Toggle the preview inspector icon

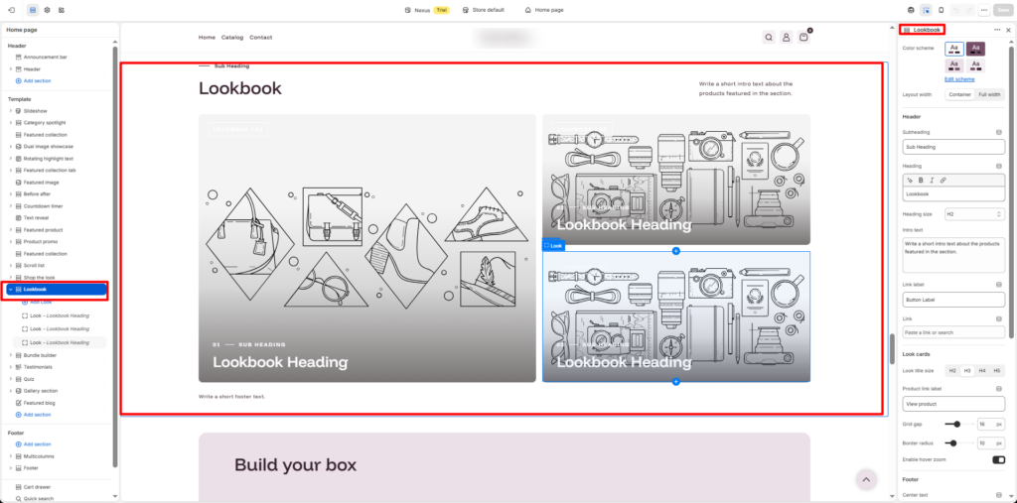coord(927,10)
